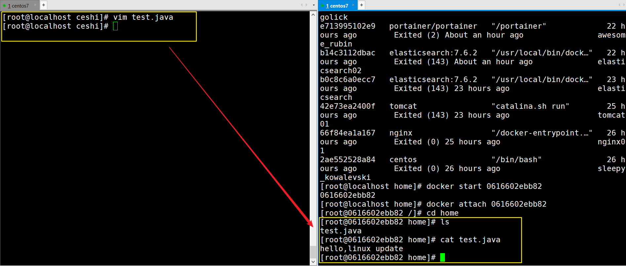626x266 pixels.
Task: Open the left pane tab list dropdown
Action: tap(314, 5)
